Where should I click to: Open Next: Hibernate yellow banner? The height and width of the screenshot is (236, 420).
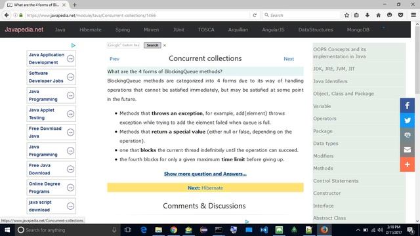(205, 188)
